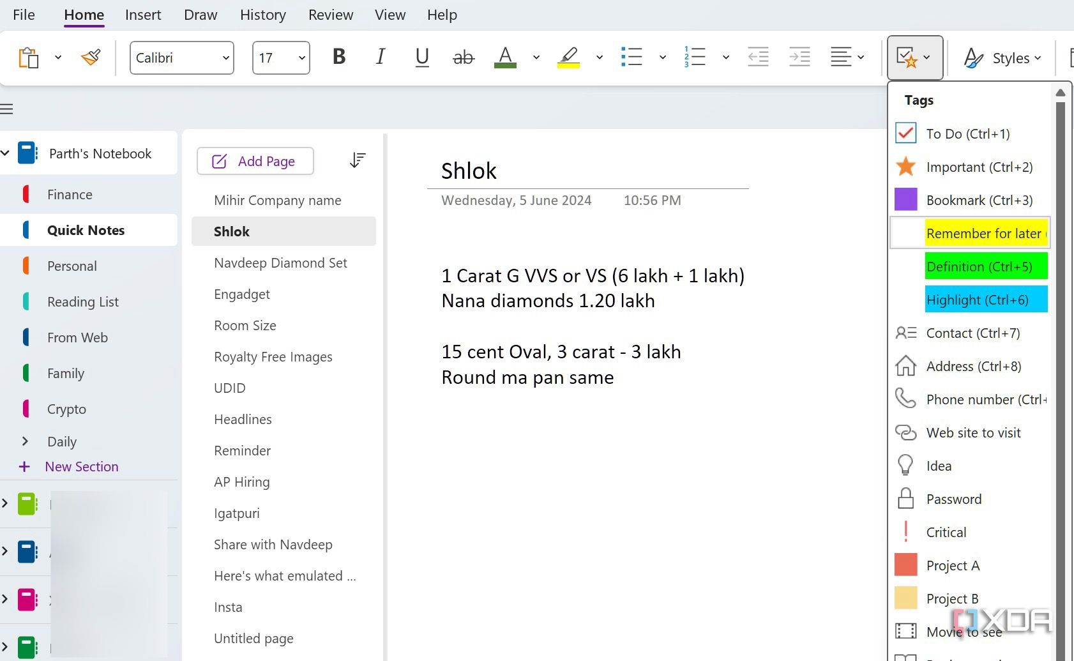Apply the Address house tag
Image resolution: width=1074 pixels, height=661 pixels.
click(969, 366)
